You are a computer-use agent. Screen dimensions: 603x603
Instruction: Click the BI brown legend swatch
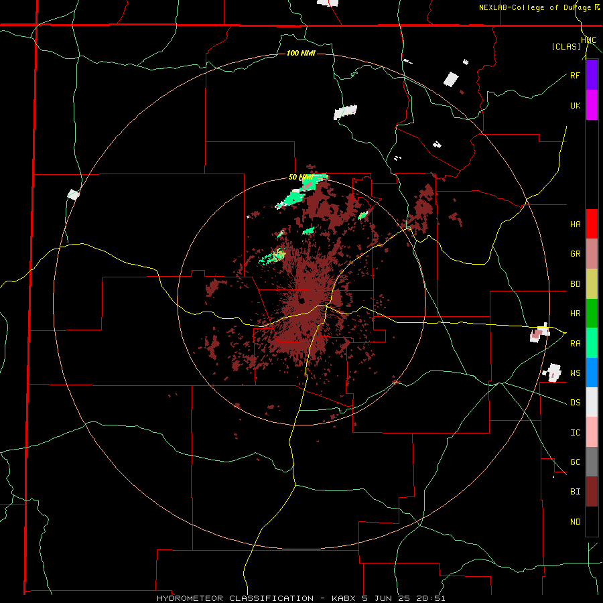(592, 492)
